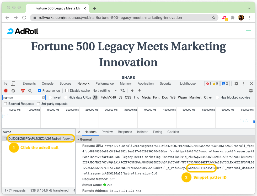Bookmark this page with star icon
Viewport: 257px width, 196px height.
214,18
